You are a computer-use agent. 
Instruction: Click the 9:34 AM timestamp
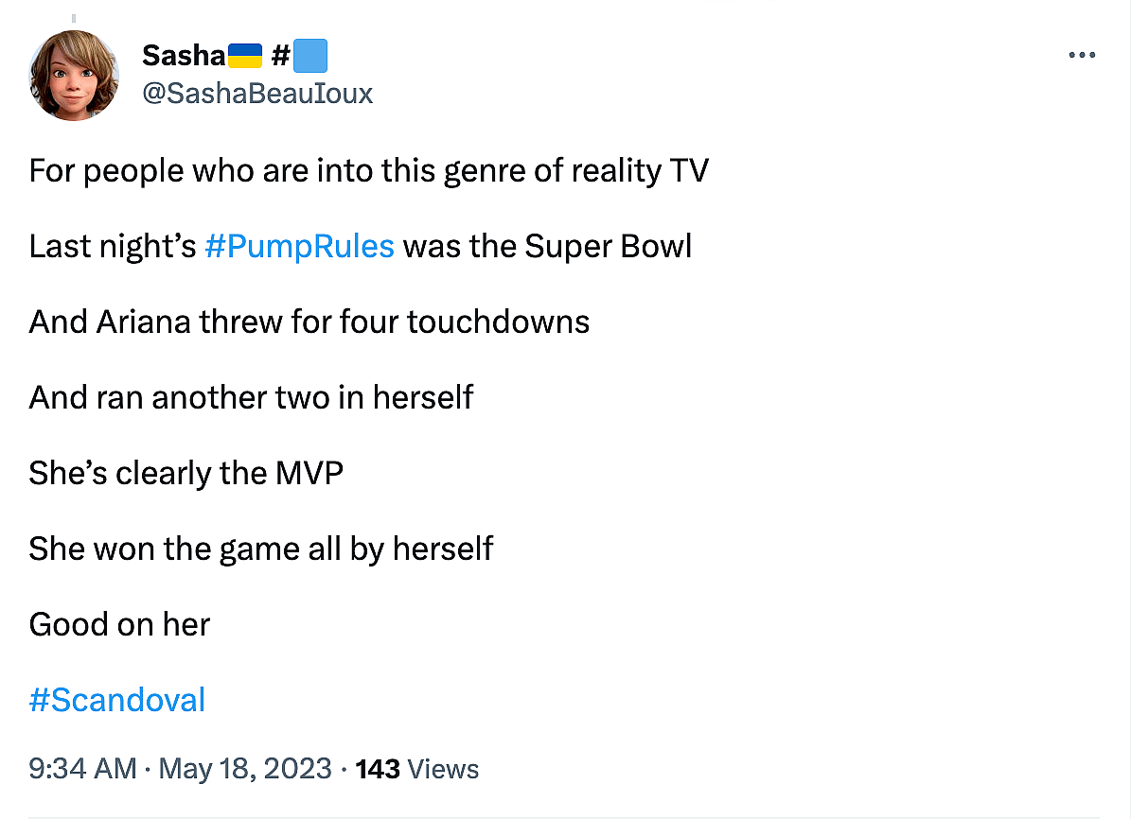pyautogui.click(x=82, y=768)
